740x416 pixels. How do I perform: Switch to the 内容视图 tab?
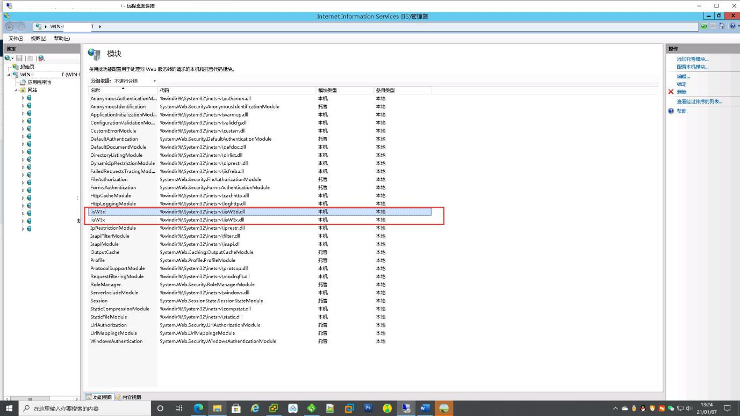pyautogui.click(x=128, y=397)
